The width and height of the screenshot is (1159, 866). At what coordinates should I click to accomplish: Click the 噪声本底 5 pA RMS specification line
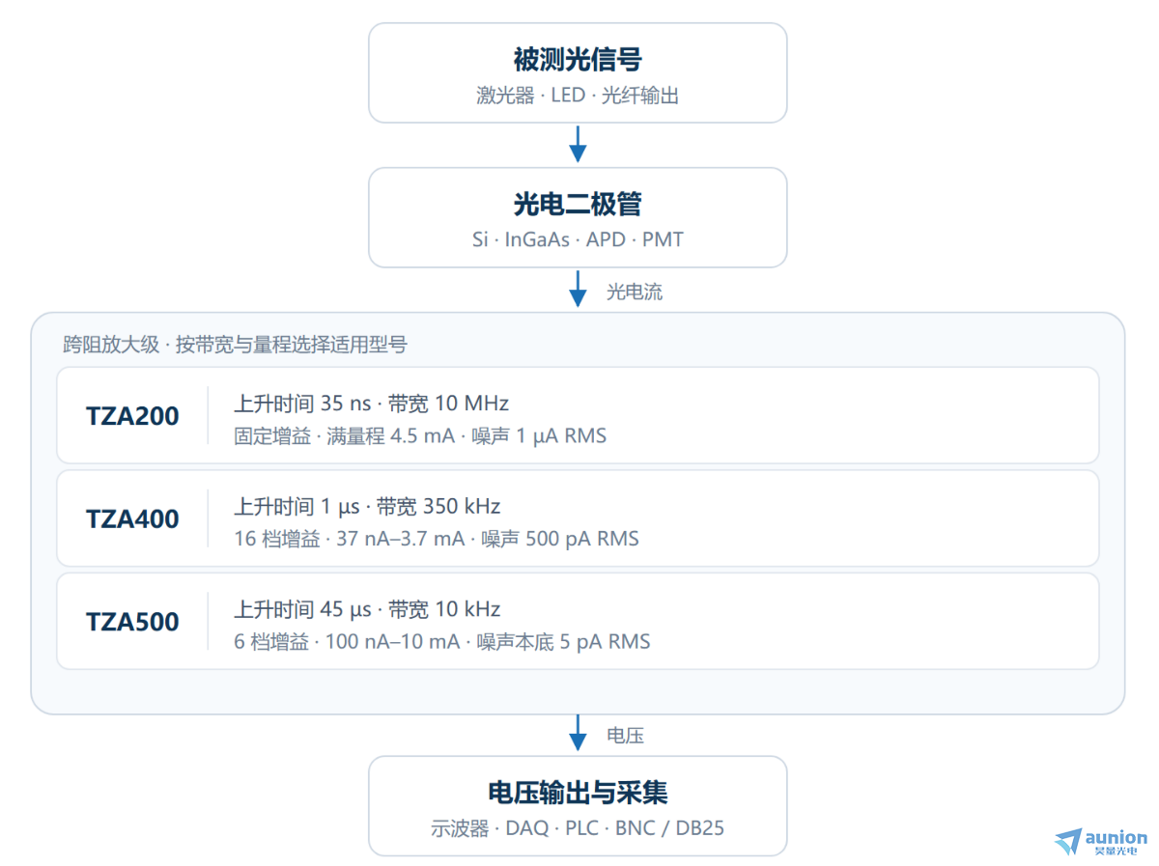click(442, 641)
